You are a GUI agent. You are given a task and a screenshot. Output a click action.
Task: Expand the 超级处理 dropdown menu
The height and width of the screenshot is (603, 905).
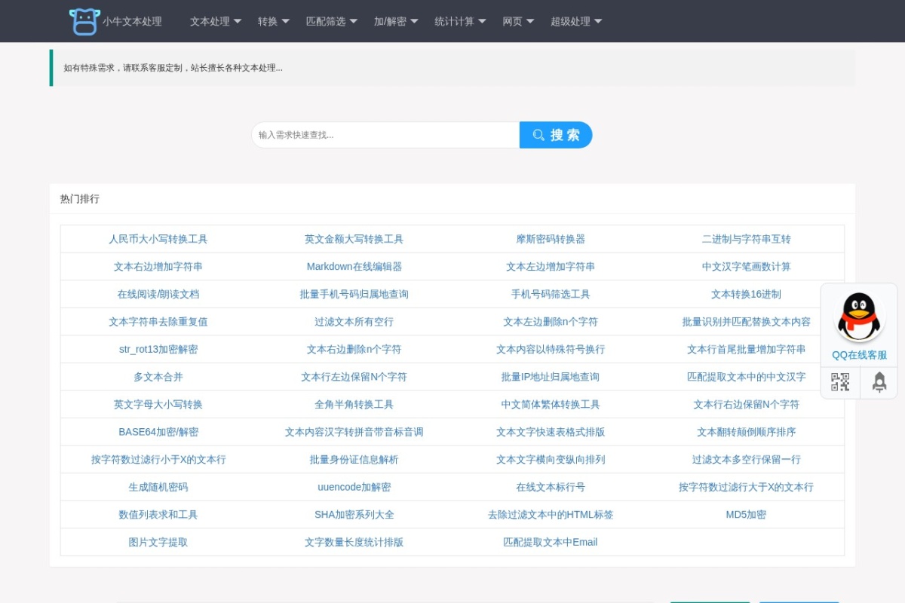576,21
